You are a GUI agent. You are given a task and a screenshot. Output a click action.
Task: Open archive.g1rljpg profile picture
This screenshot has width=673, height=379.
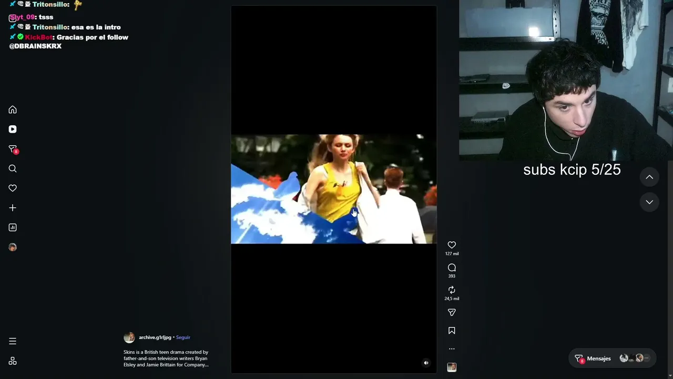[x=129, y=337]
